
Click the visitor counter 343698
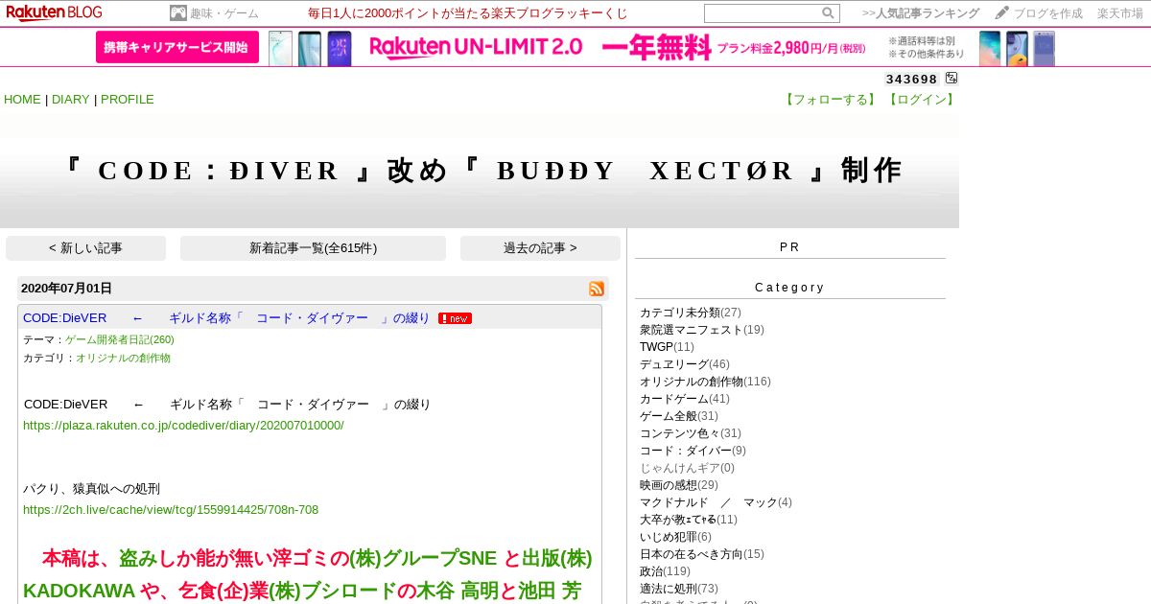(x=911, y=80)
